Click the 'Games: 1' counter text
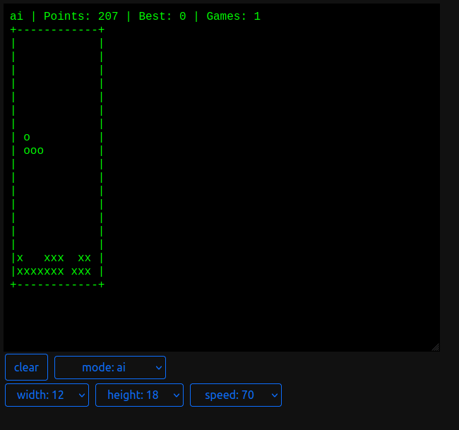The width and height of the screenshot is (459, 430). pyautogui.click(x=233, y=16)
